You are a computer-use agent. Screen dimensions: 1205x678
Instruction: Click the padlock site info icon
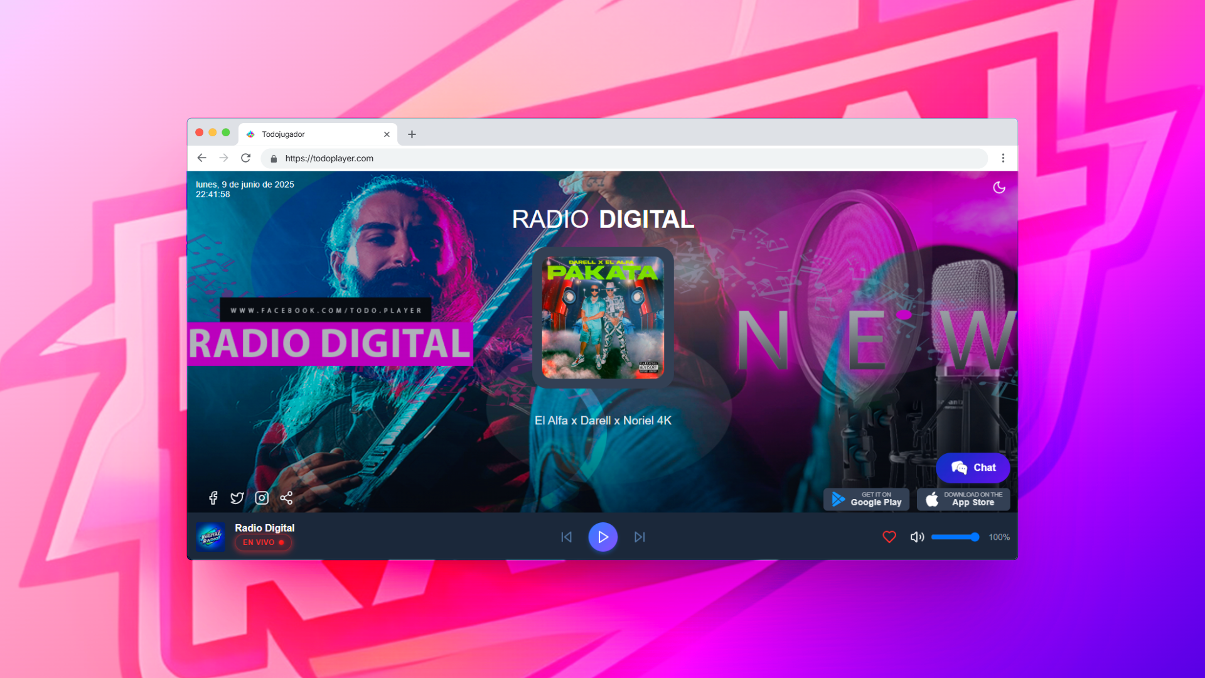(274, 159)
